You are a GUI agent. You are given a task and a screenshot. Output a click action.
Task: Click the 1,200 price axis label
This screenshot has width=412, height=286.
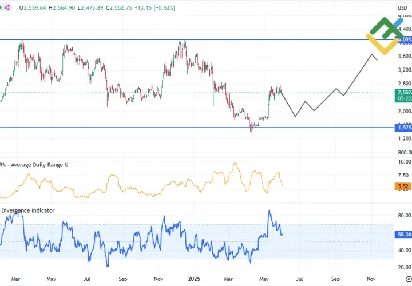coord(405,138)
